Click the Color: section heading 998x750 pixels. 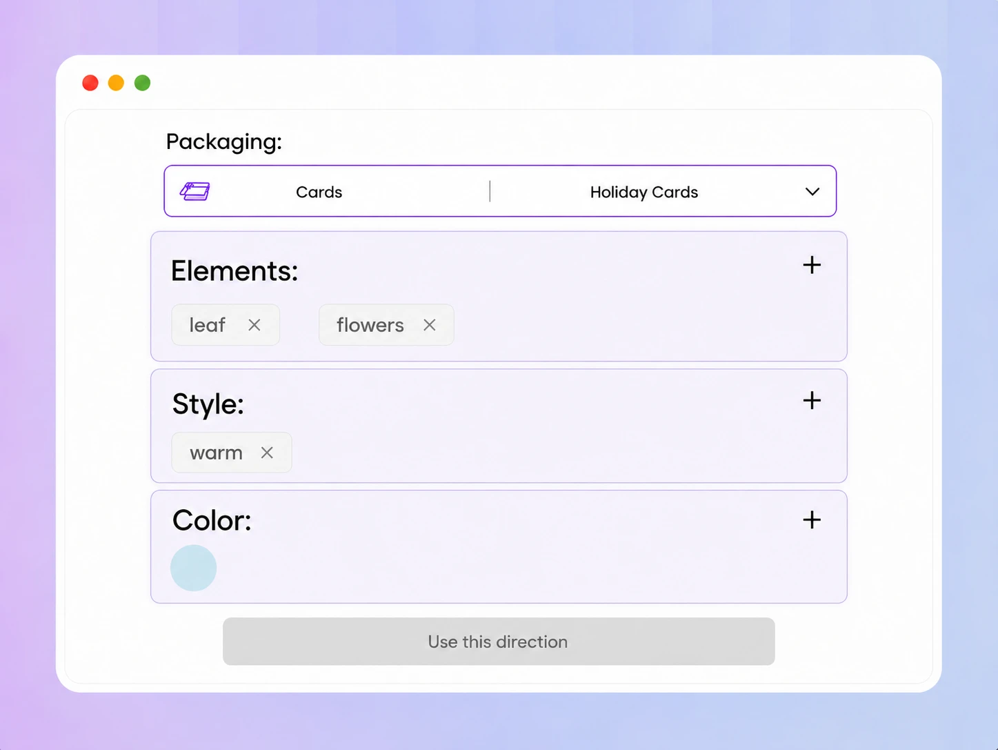pyautogui.click(x=212, y=520)
